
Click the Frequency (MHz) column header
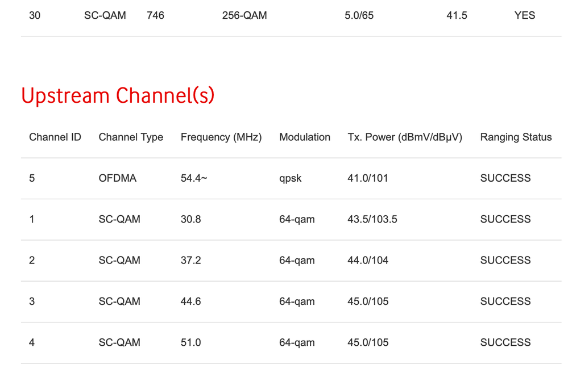click(x=221, y=137)
